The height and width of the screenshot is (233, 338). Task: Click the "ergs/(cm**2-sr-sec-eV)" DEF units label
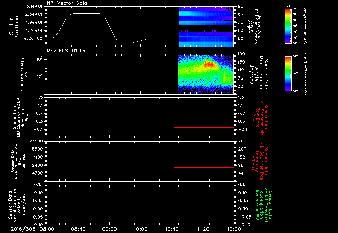(x=306, y=74)
